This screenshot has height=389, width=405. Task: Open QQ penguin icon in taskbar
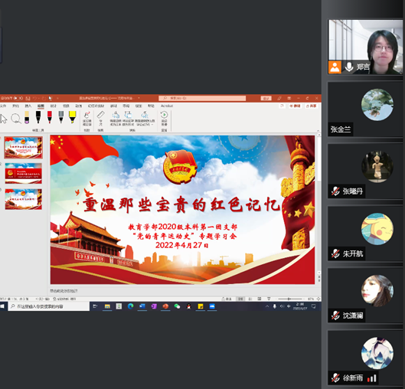point(189,306)
